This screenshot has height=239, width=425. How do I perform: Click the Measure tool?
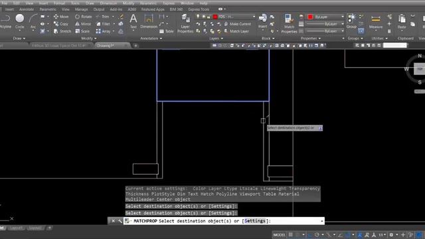click(376, 21)
